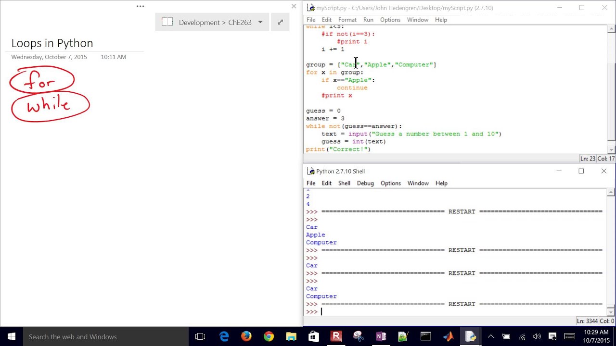Click the shell Ln: 3344 Col: 0 status
This screenshot has width=616, height=346.
596,321
